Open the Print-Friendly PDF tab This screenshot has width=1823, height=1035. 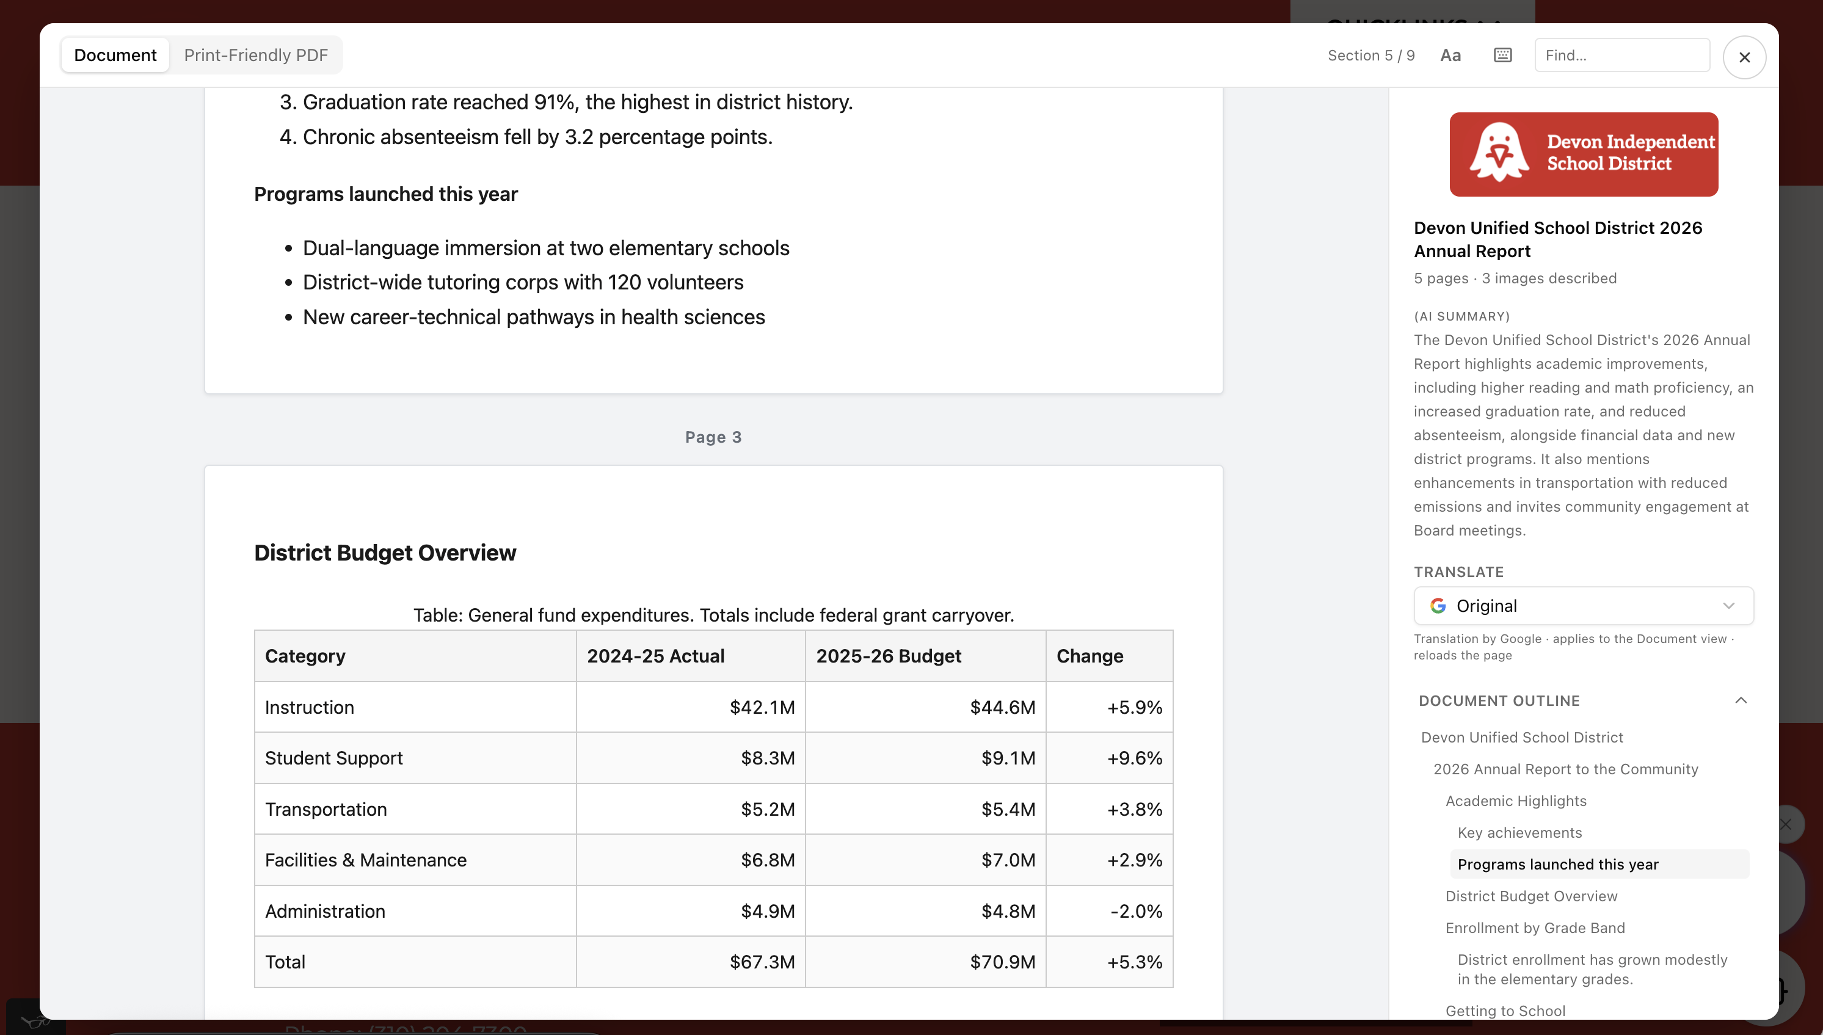[256, 55]
